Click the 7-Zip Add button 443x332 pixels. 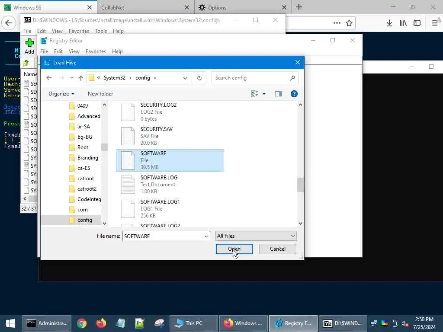point(29,47)
